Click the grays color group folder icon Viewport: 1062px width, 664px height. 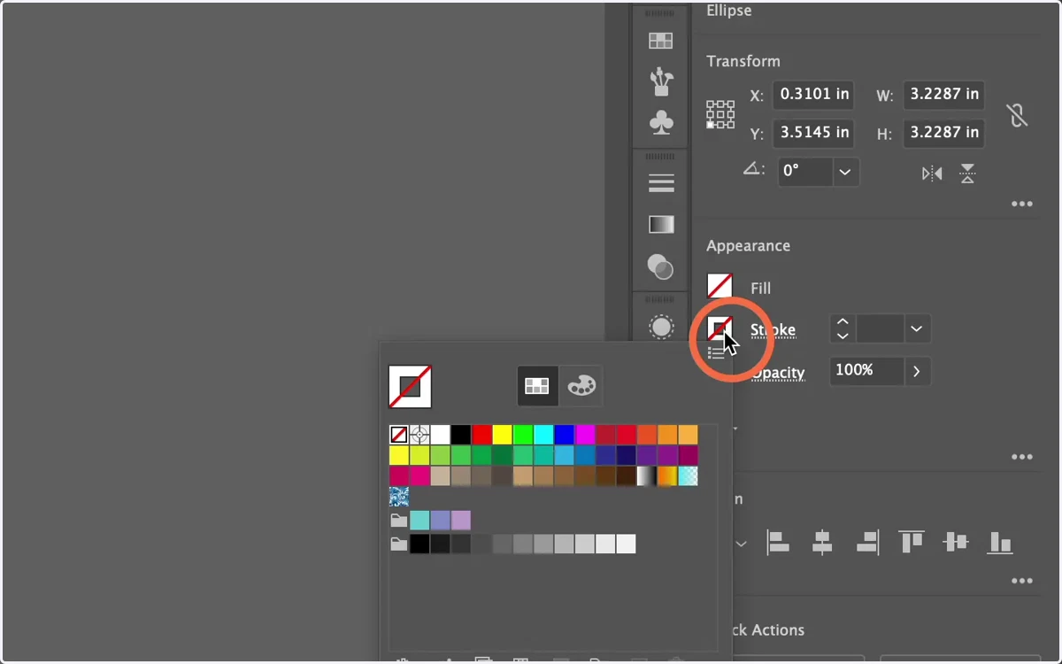399,544
